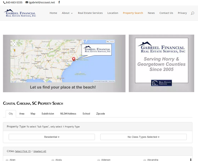198x161 pixels.
Task: Switch to the Subdivision tab
Action: [48, 114]
